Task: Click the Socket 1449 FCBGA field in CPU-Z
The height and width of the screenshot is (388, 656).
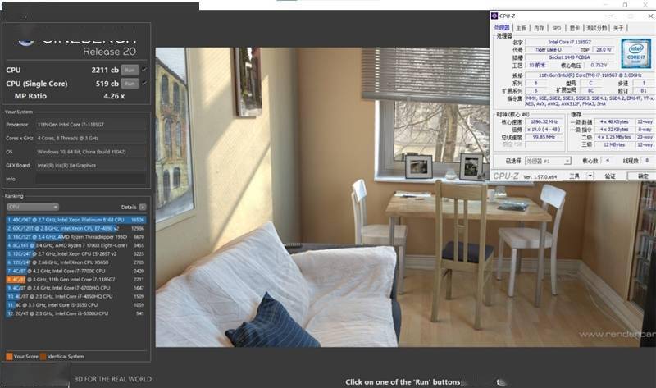Action: 570,57
